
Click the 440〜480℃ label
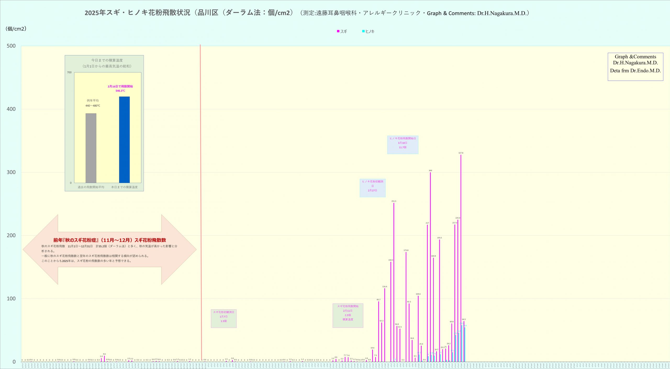93,106
